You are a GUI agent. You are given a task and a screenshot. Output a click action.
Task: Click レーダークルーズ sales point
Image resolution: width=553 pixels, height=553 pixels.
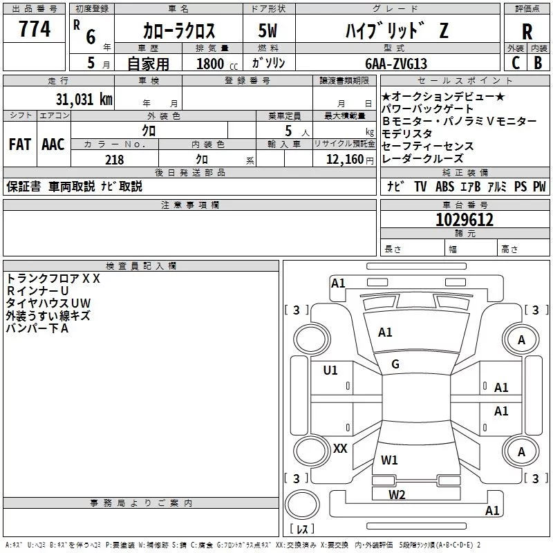tap(422, 158)
